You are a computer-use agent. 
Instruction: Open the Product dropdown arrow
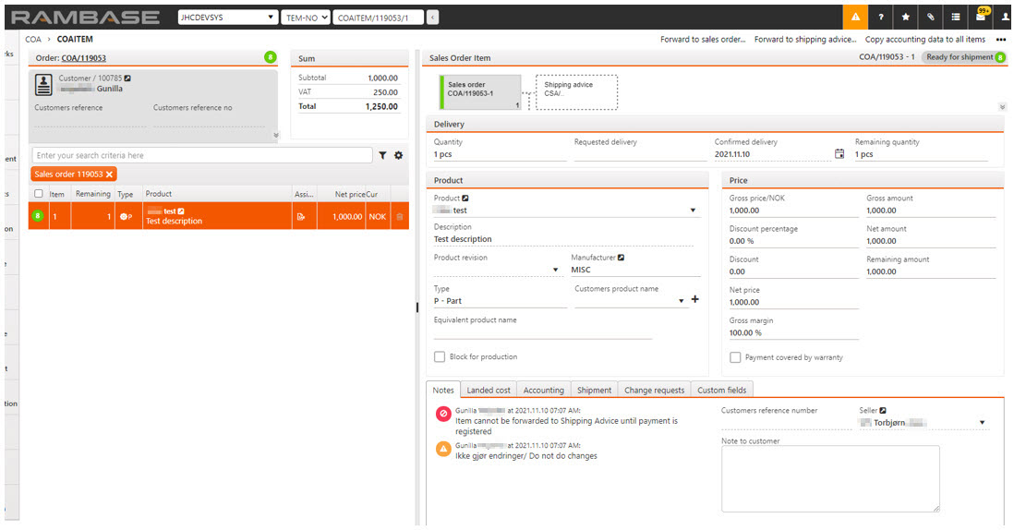[693, 211]
